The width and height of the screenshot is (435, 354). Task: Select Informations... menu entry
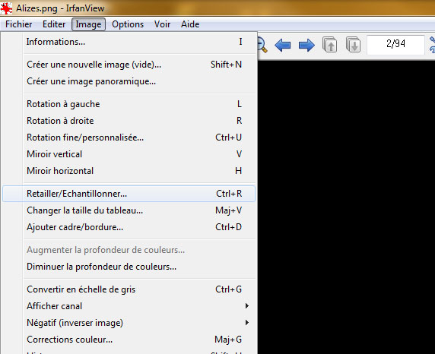pos(129,42)
